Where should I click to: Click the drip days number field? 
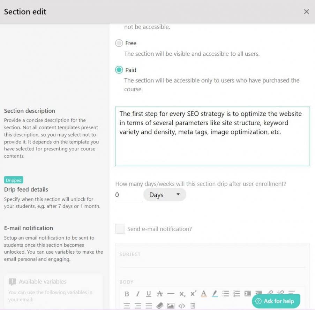pos(129,195)
